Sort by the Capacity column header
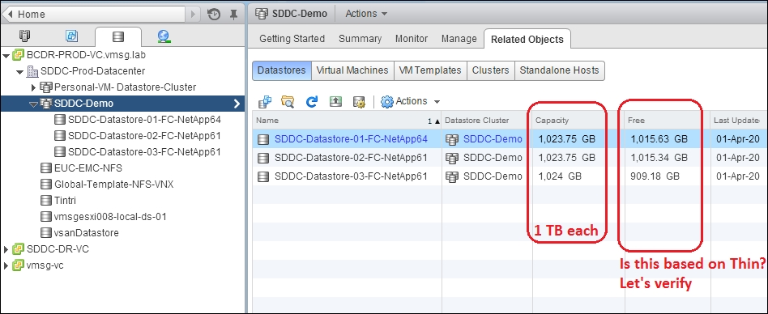 (x=578, y=121)
